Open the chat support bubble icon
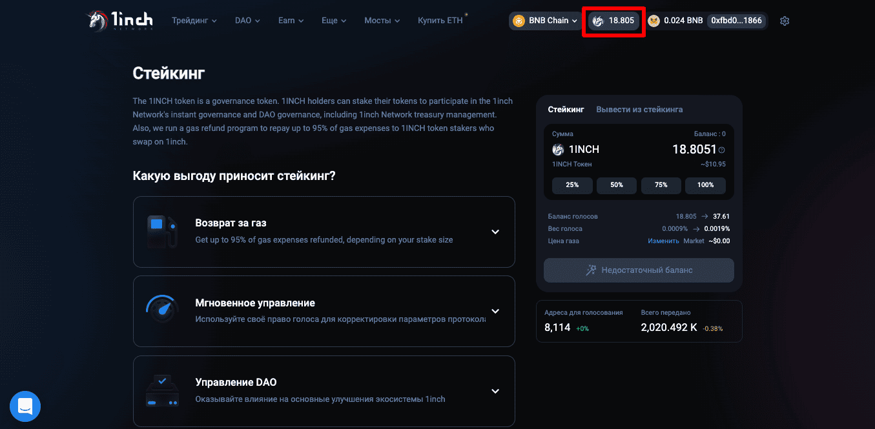Viewport: 875px width, 429px height. click(x=25, y=406)
